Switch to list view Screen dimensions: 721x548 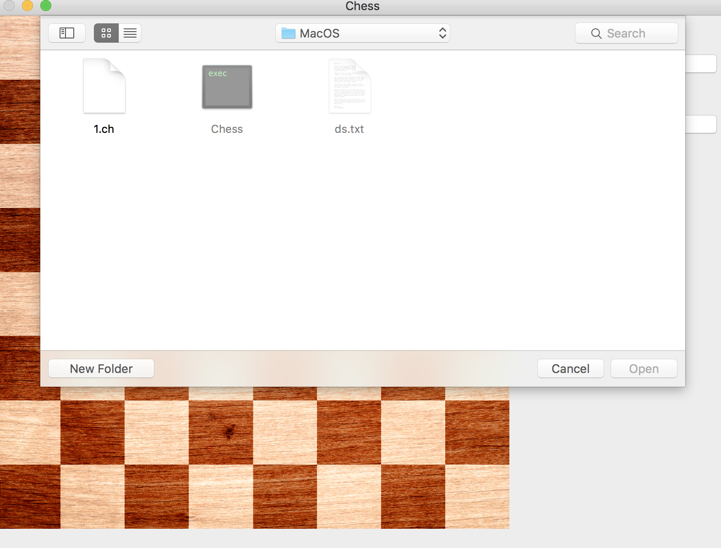pos(130,33)
